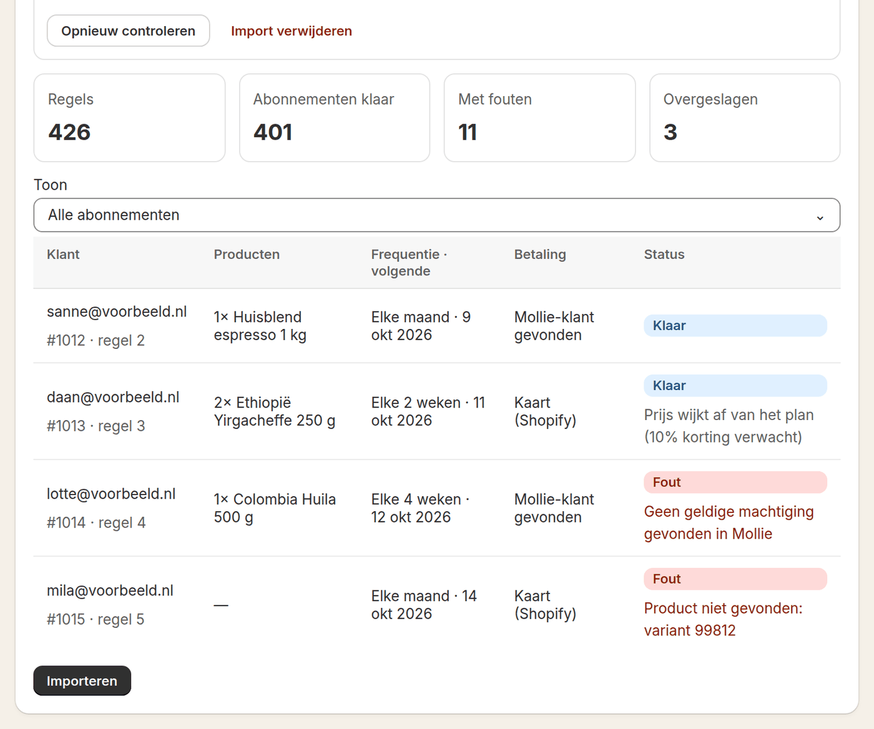Start import with the Importeren button
The image size is (874, 729).
(82, 680)
